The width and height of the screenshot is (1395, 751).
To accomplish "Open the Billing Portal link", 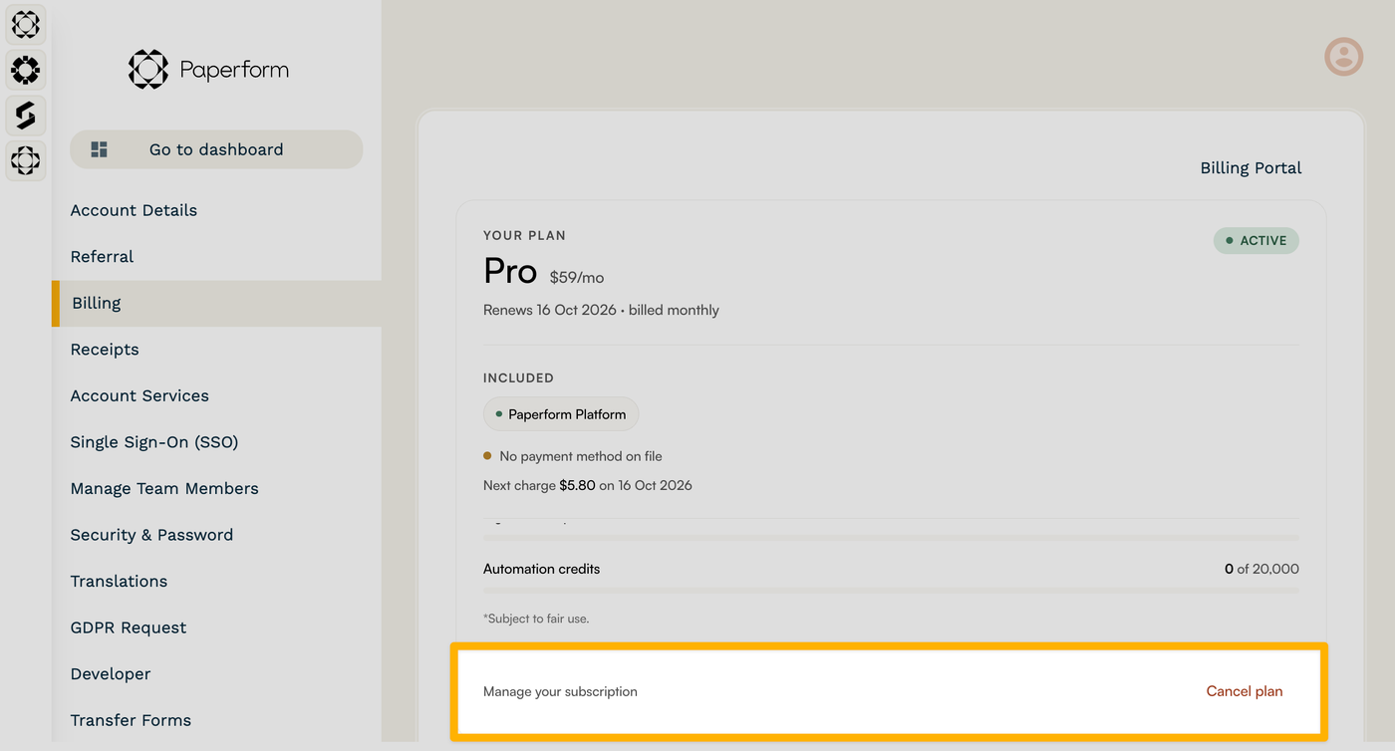I will (1251, 168).
